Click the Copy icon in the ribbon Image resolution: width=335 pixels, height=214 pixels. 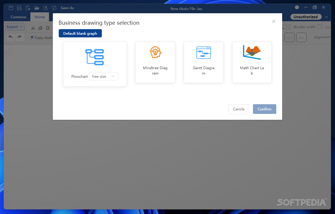coord(40,28)
